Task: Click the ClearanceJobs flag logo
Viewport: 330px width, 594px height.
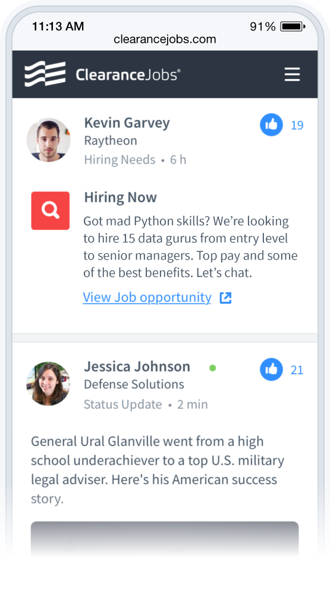Action: pyautogui.click(x=45, y=74)
